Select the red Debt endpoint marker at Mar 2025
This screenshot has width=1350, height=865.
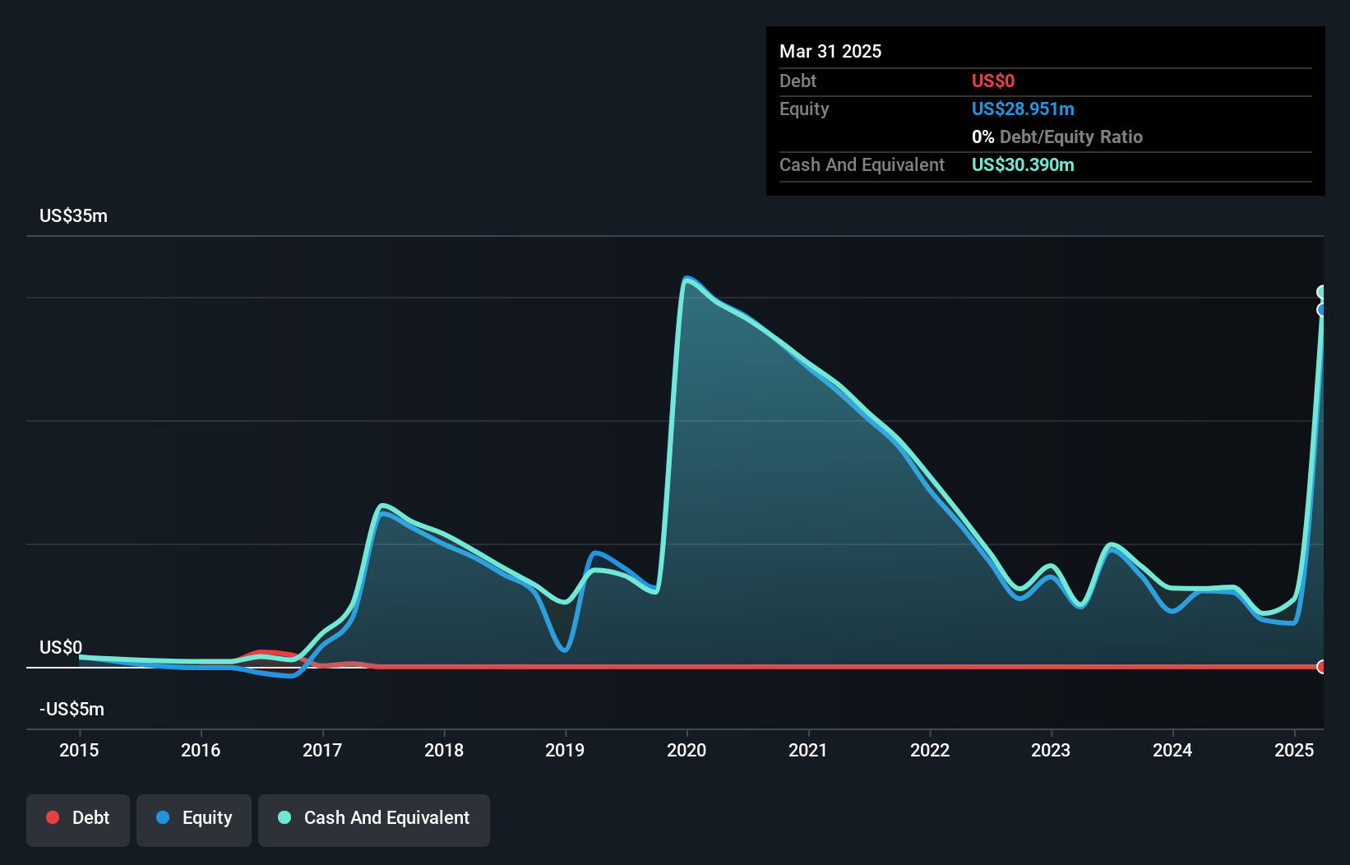(1321, 667)
